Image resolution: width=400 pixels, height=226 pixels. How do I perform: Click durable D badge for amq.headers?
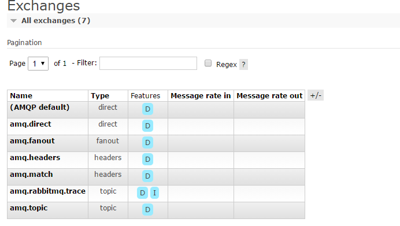point(148,160)
